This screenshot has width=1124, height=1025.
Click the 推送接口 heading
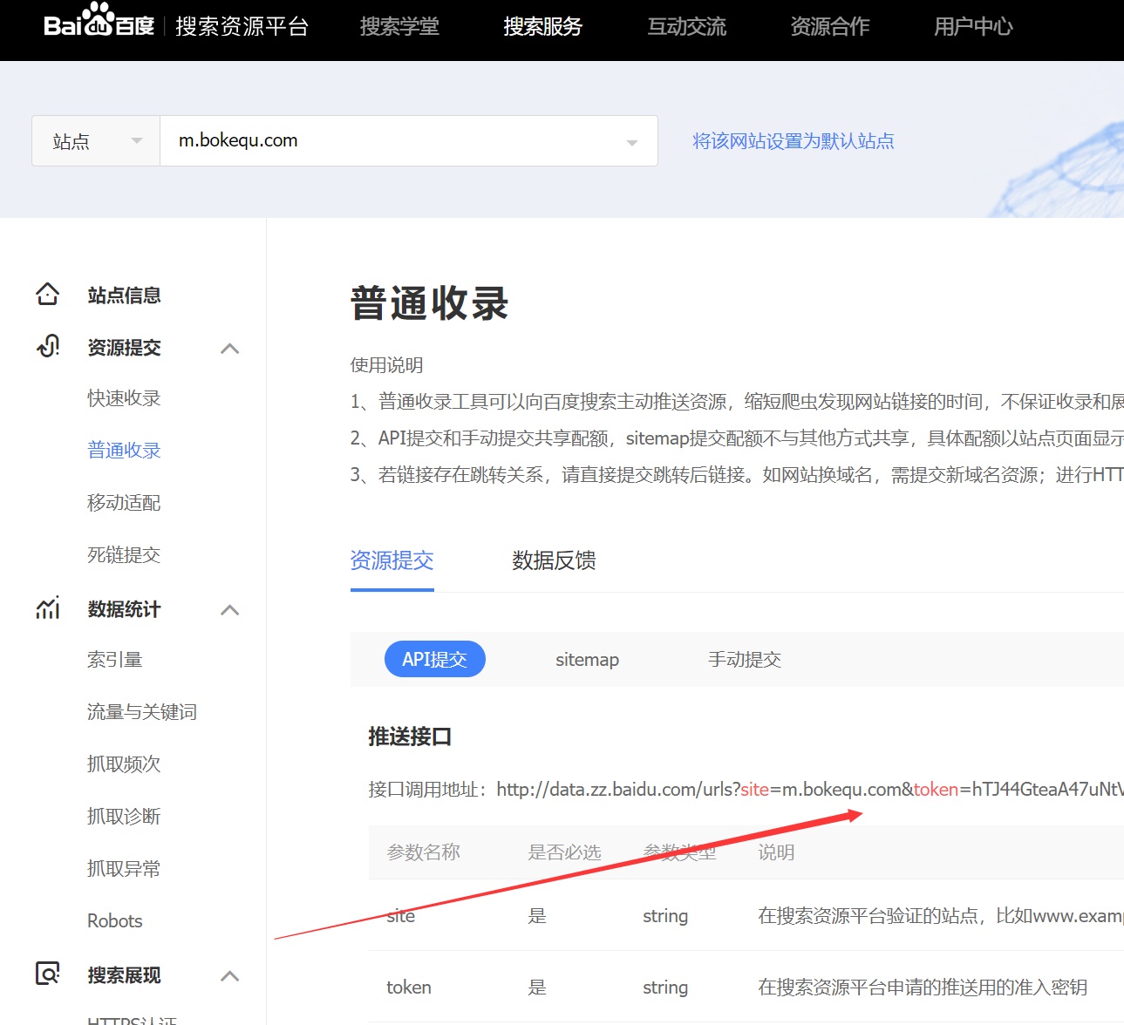coord(410,737)
